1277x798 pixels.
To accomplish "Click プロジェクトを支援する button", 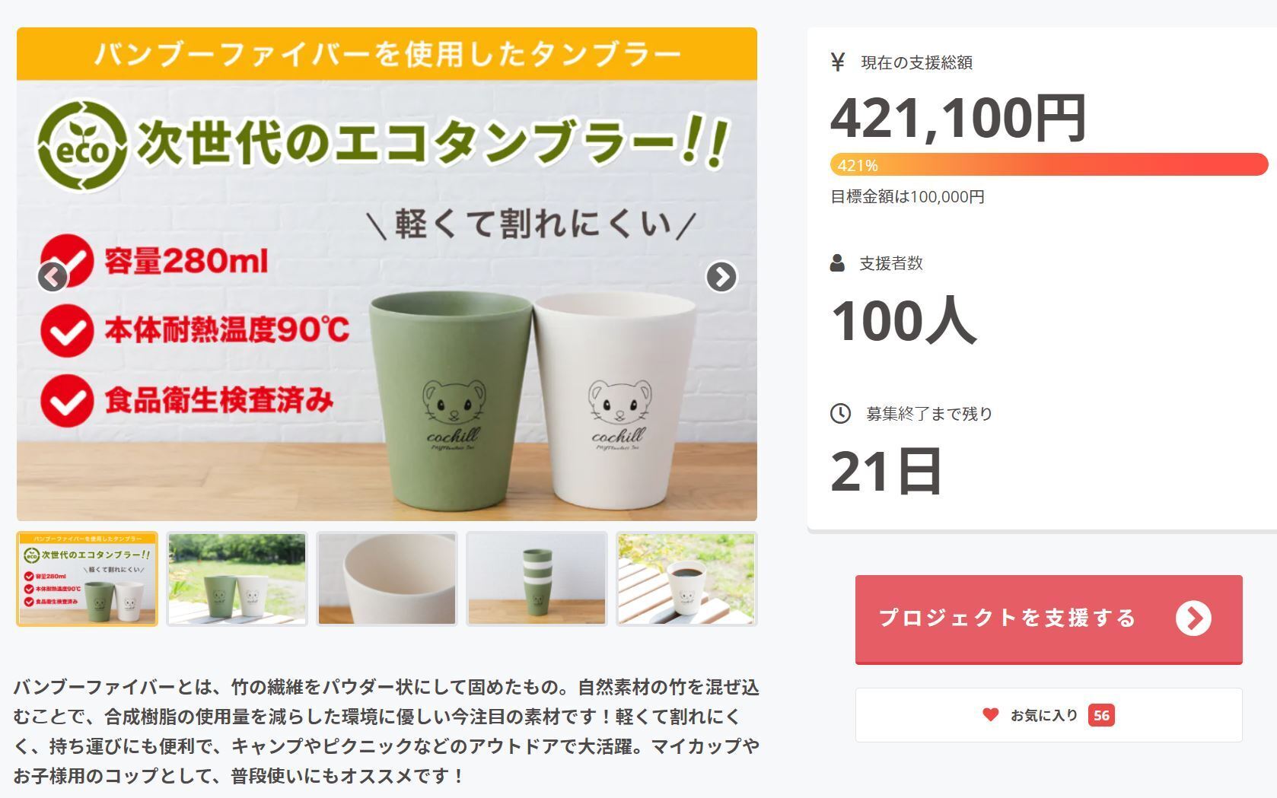I will tap(1049, 619).
